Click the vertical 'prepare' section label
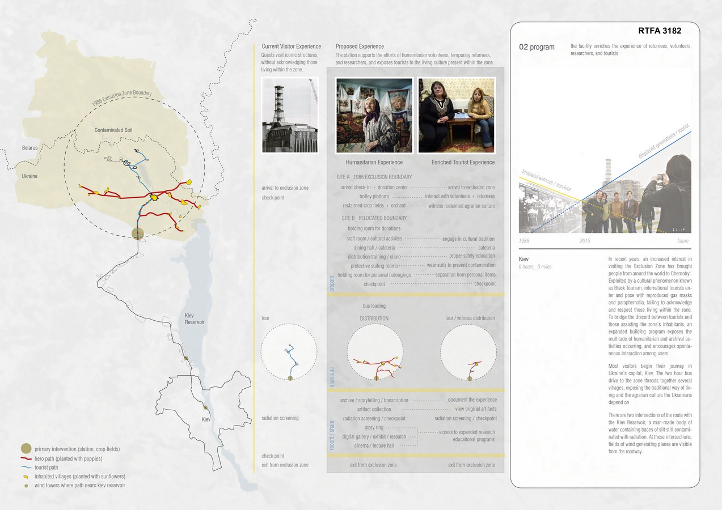This screenshot has width=722, height=510. click(x=332, y=283)
